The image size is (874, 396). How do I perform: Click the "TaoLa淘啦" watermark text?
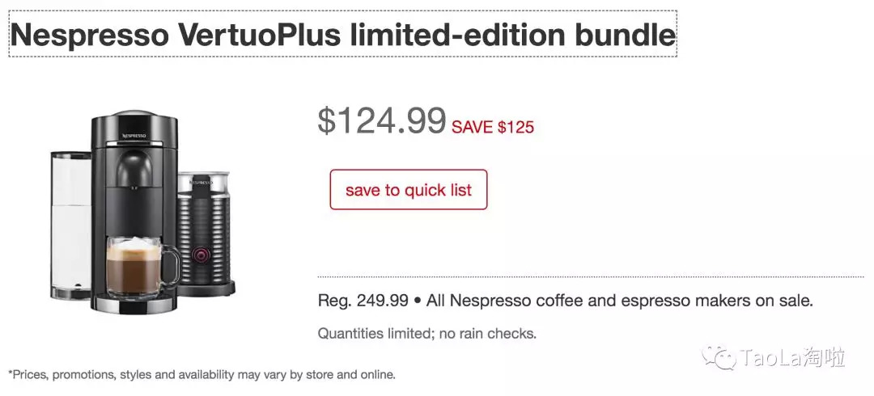pos(793,356)
